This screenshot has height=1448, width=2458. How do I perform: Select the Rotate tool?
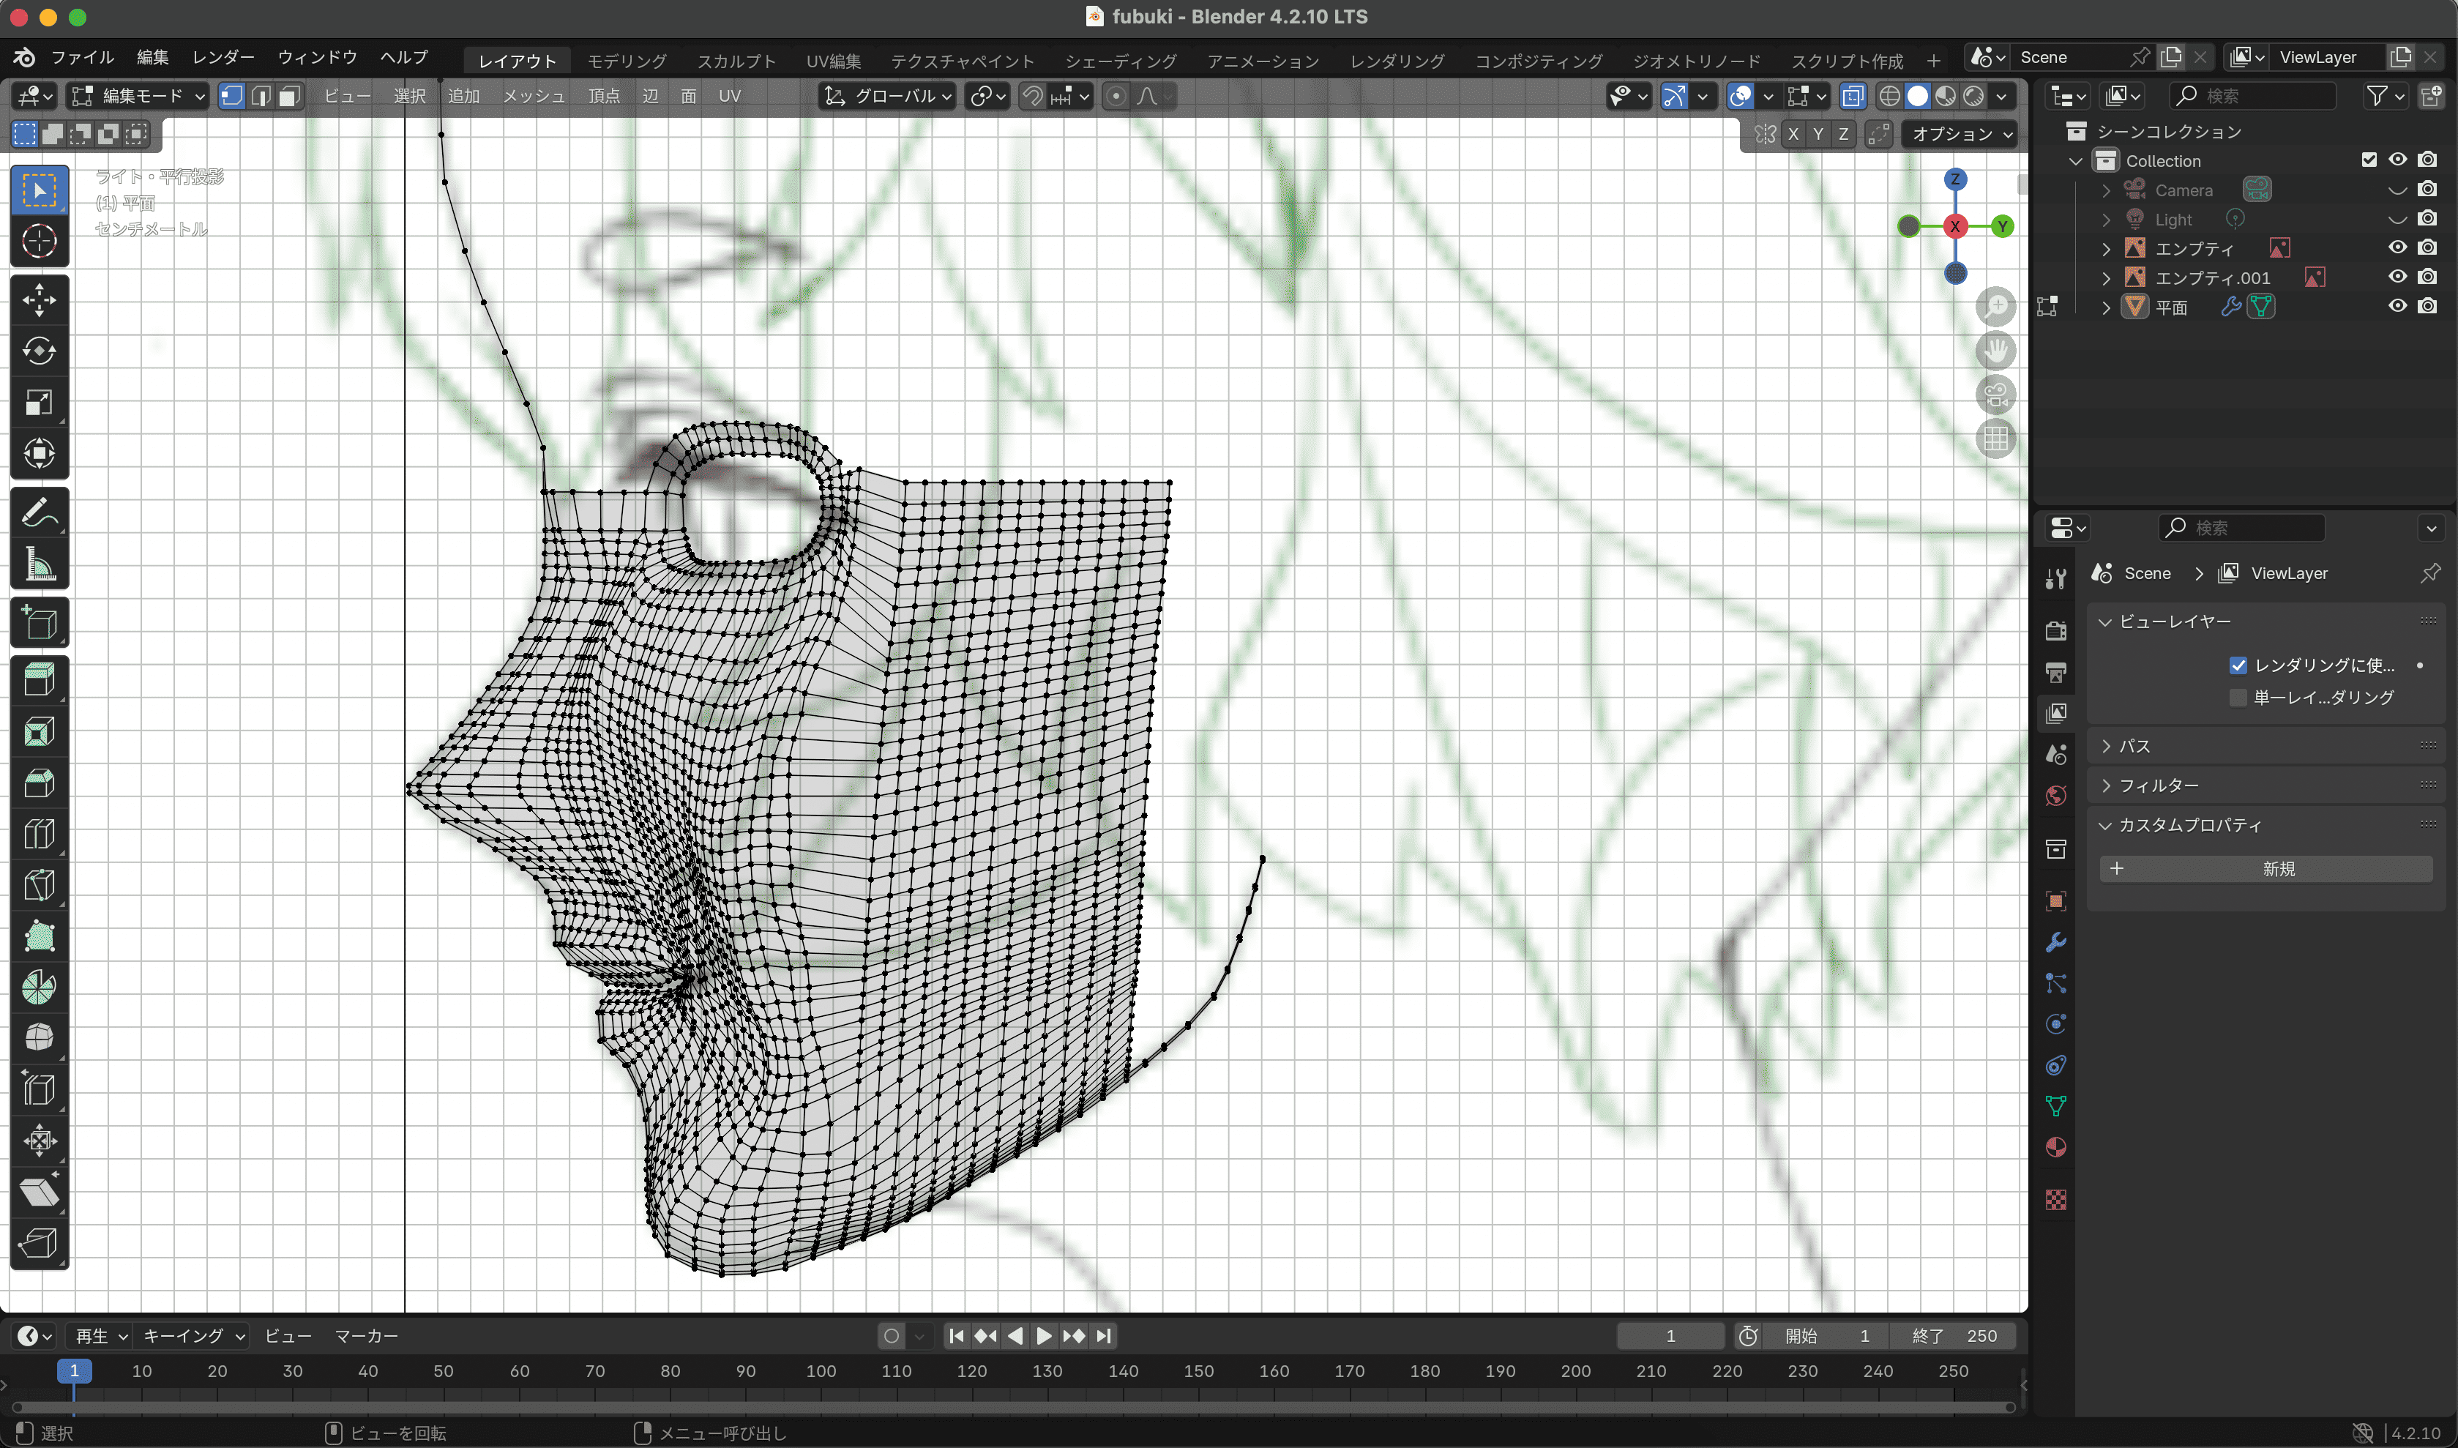(x=39, y=351)
